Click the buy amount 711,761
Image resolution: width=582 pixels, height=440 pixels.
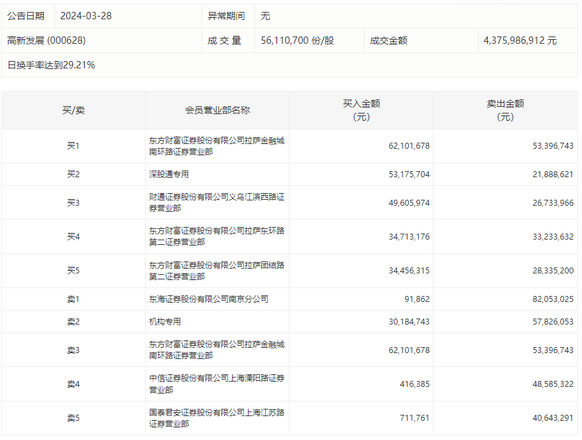coord(414,418)
